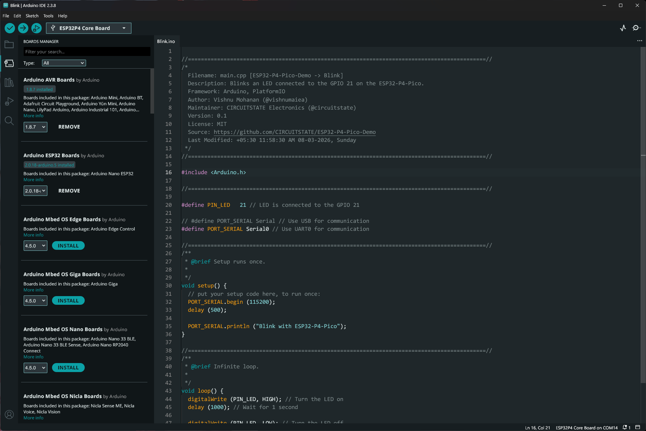The image size is (646, 431).
Task: Toggle the Boards Manager sidebar panel
Action: click(9, 63)
